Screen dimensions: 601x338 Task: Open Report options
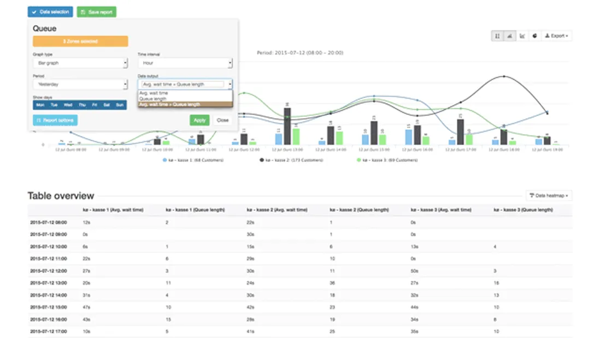[x=55, y=120]
